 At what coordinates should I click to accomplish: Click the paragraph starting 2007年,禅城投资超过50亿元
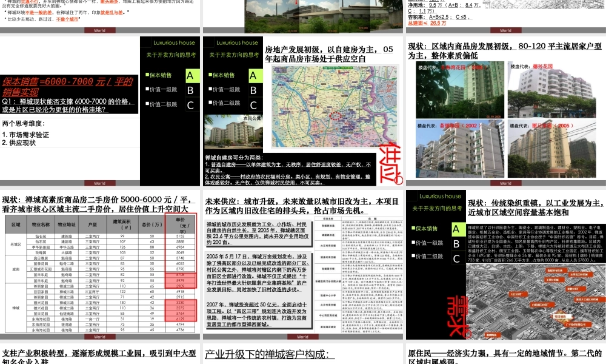(257, 314)
